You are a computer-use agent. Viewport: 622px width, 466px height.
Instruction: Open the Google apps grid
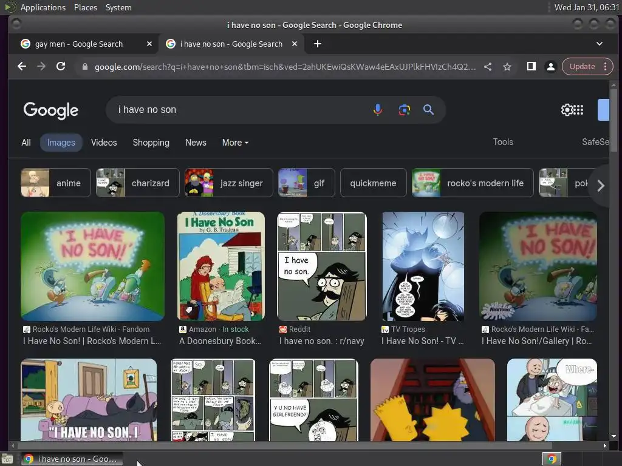coord(579,110)
